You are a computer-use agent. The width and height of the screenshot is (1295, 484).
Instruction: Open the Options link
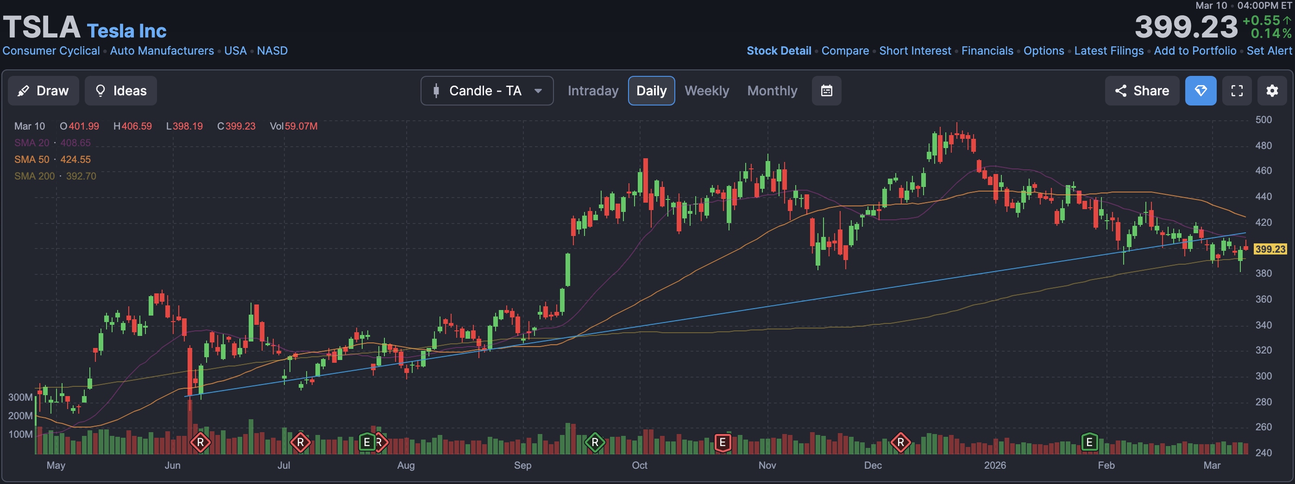coord(1044,51)
